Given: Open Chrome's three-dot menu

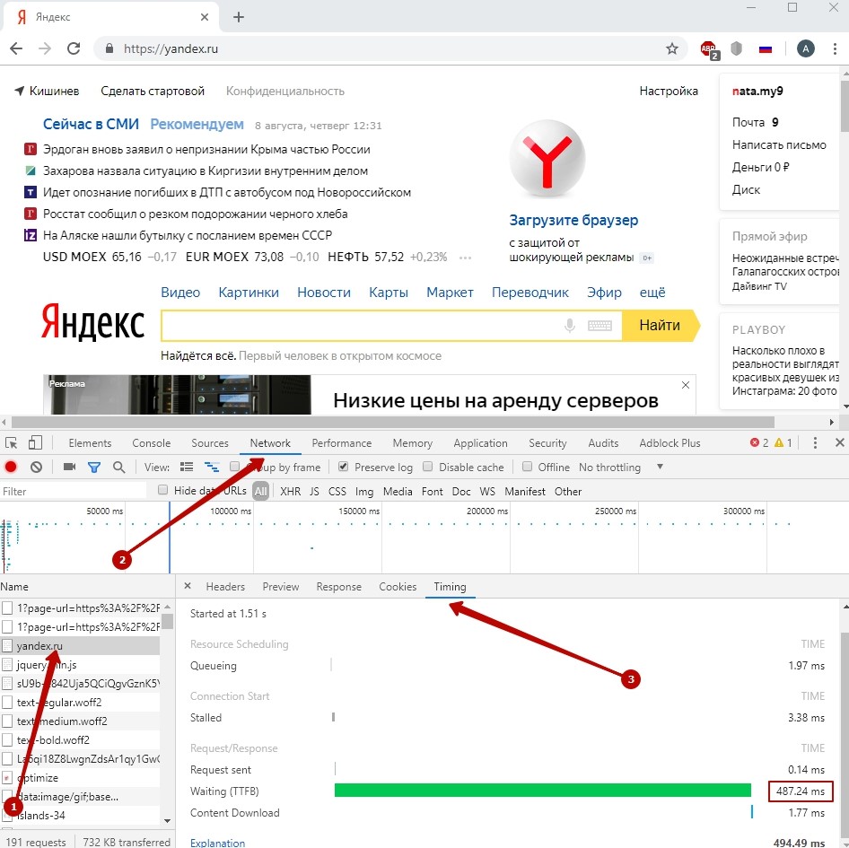Looking at the screenshot, I should (835, 48).
